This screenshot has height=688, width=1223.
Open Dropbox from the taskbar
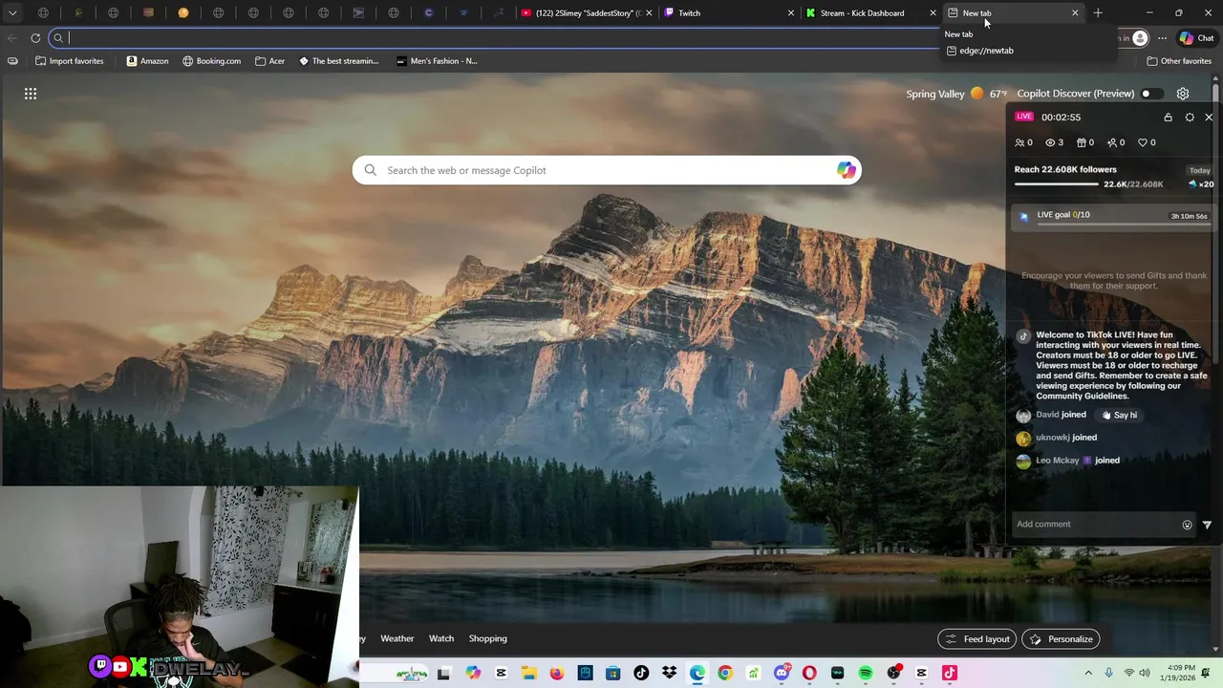tap(669, 673)
